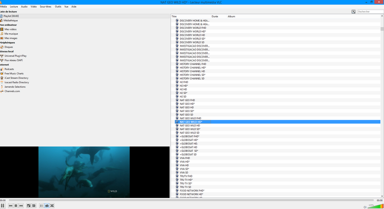The width and height of the screenshot is (384, 209).
Task: Adjust the volume slider
Action: (x=375, y=206)
